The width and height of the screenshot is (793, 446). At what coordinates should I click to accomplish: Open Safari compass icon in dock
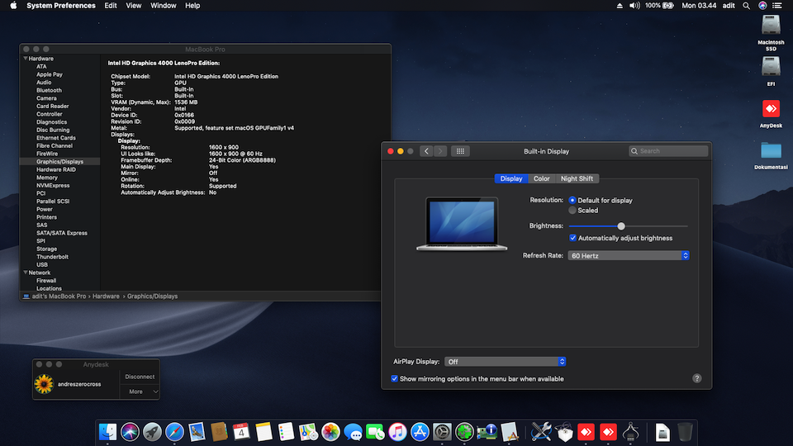click(174, 432)
